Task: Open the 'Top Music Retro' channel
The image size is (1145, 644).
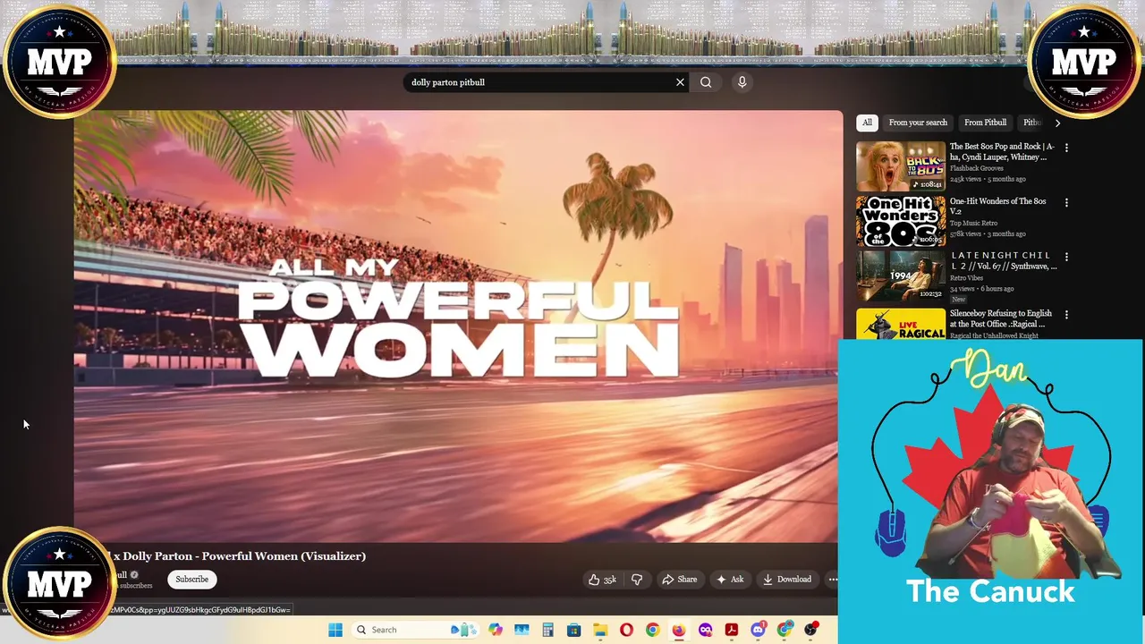Action: pyautogui.click(x=973, y=223)
